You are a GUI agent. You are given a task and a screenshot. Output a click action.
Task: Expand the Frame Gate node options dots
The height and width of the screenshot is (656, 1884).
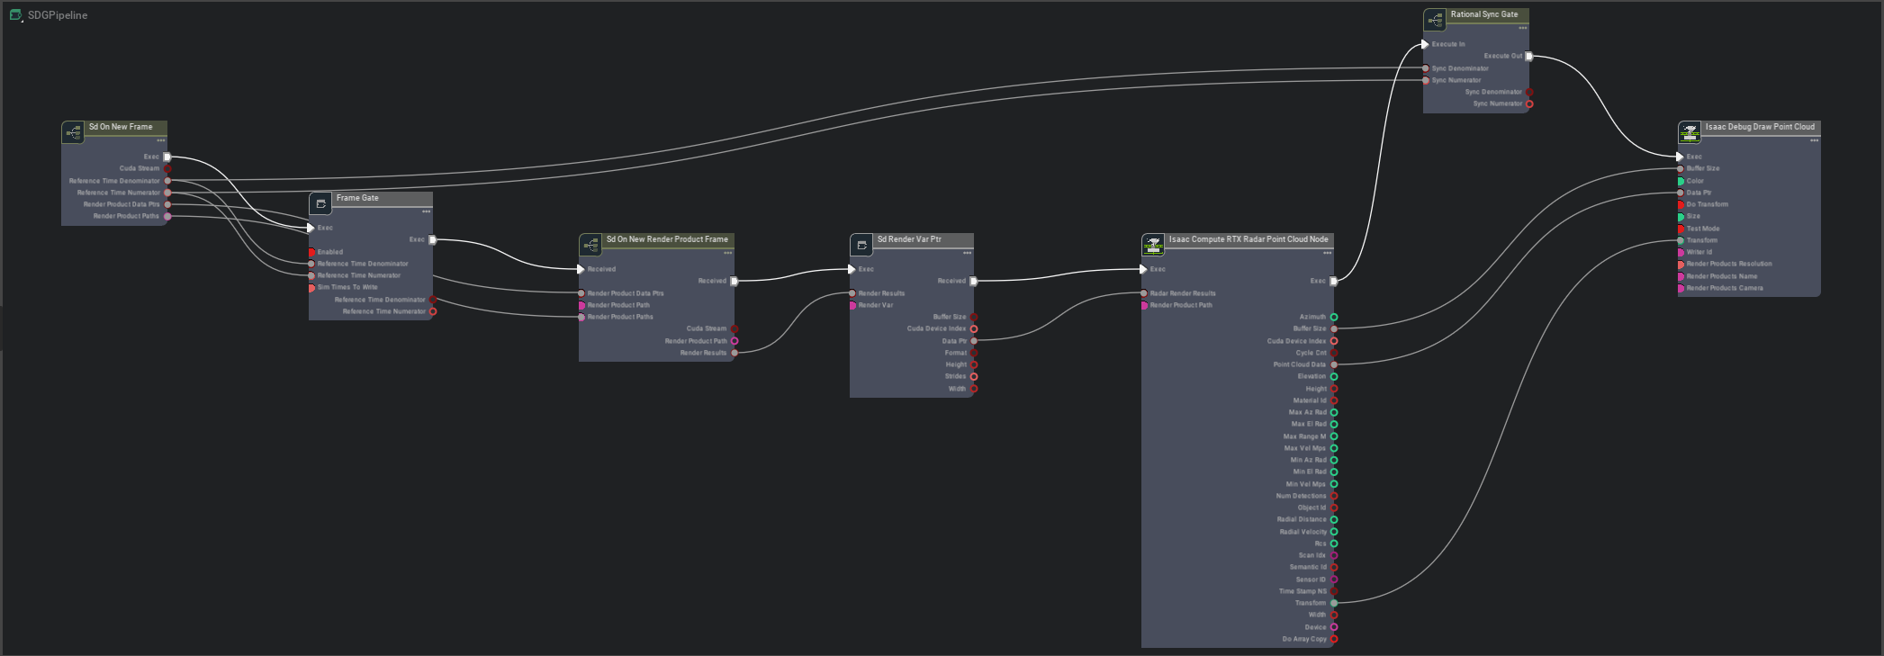tap(427, 211)
